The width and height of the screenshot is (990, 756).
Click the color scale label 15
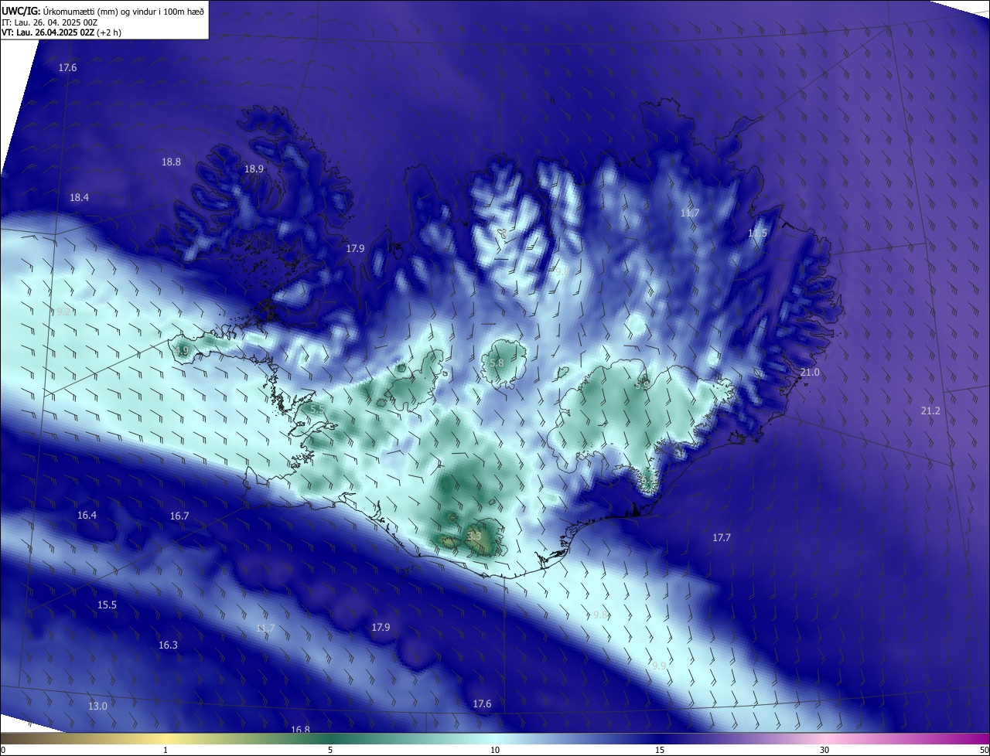coord(660,750)
